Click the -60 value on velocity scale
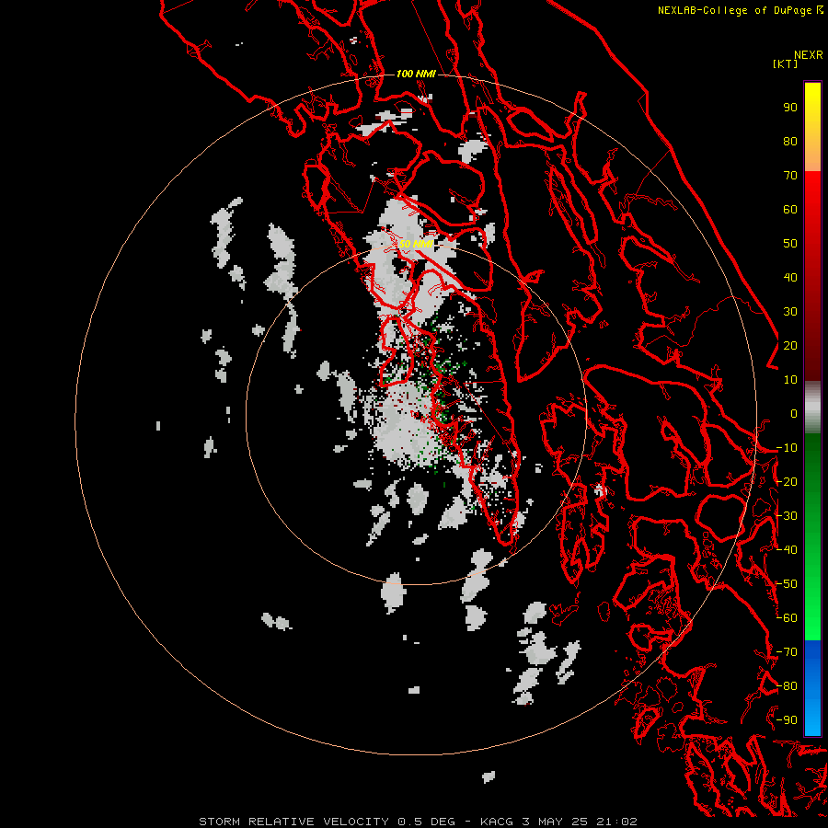Screen dimensions: 828x828 coord(787,618)
